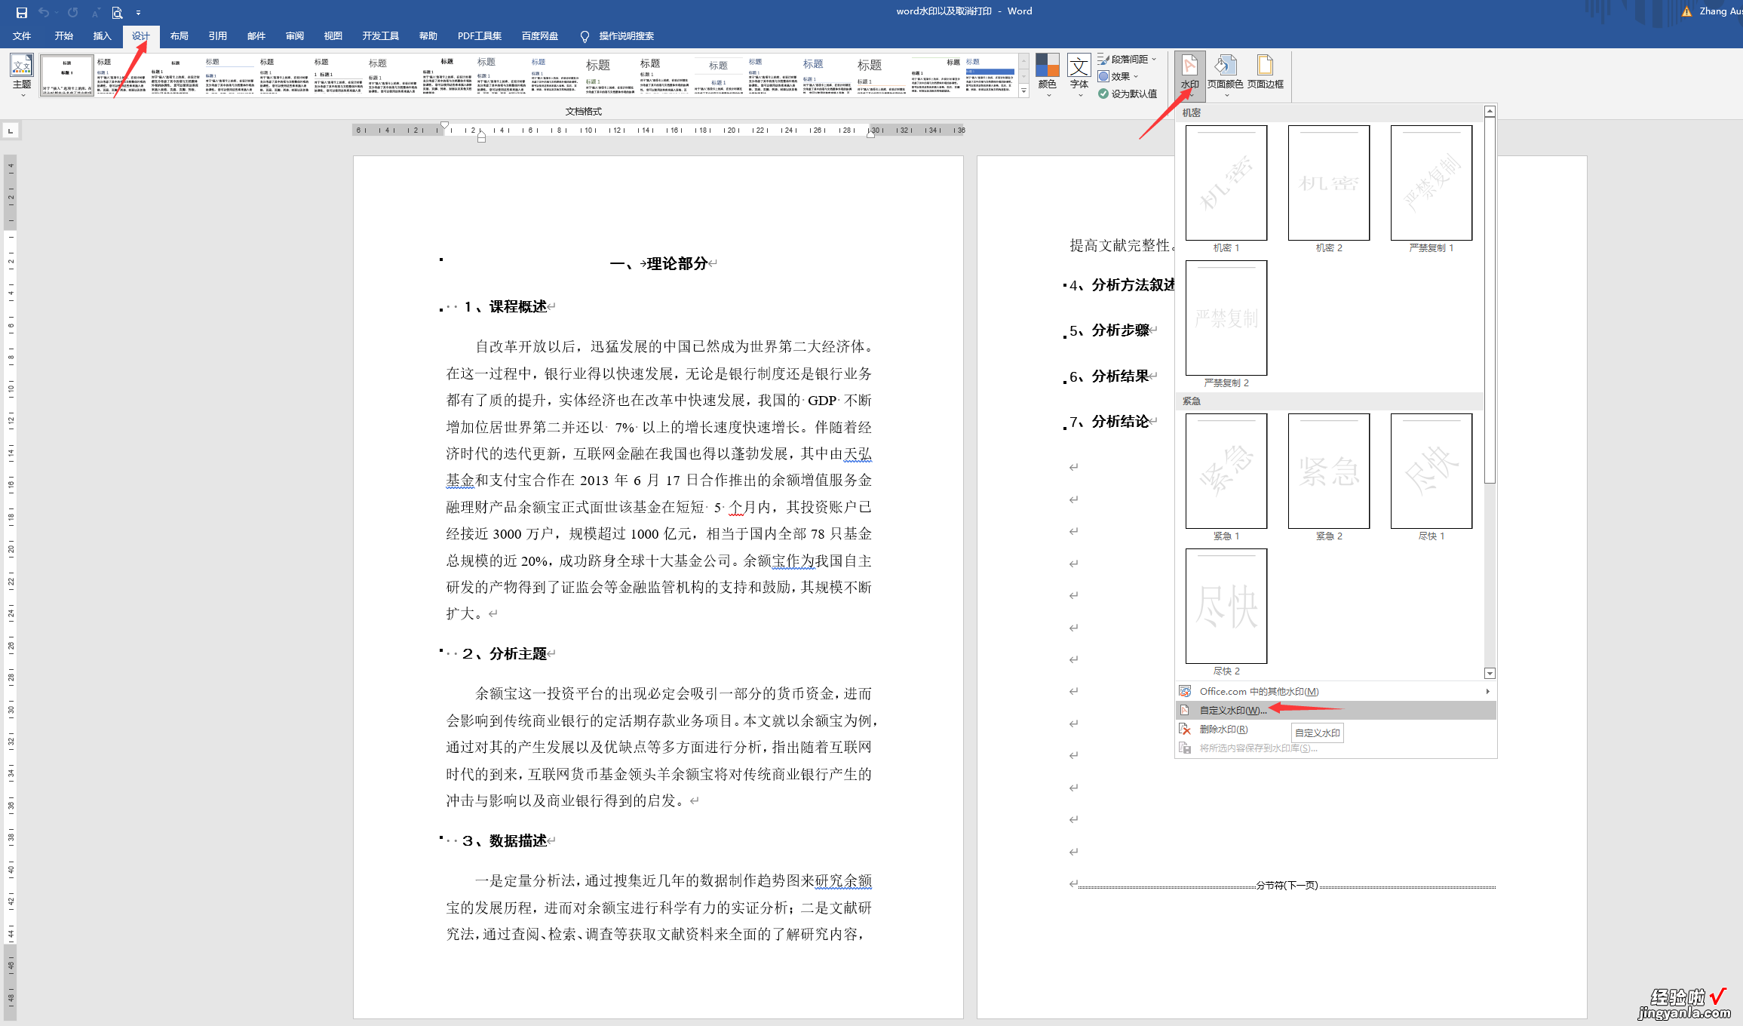Screen dimensions: 1743x1026
Task: Click the first-line indent marker on ruler
Action: [444, 125]
